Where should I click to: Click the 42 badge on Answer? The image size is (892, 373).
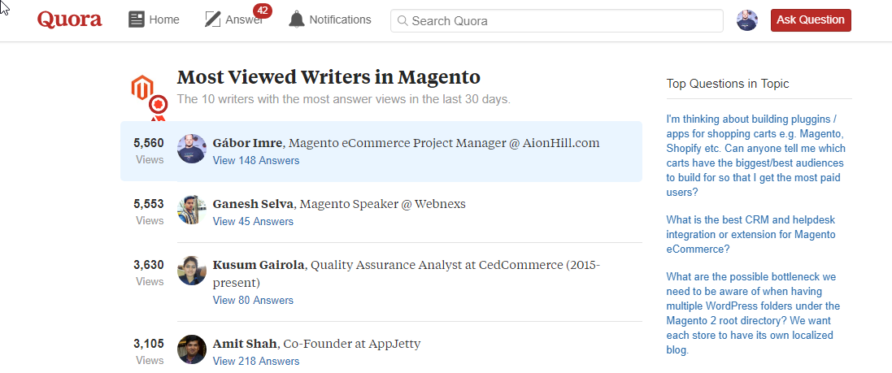click(263, 11)
